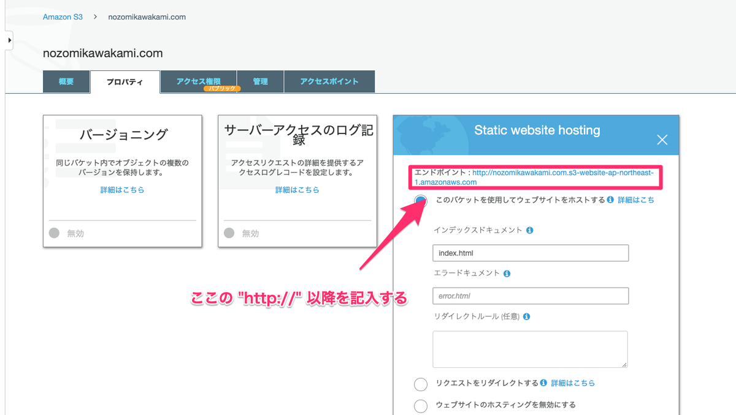
Task: Open 詳細はこちら link in バージョニング card
Action: [x=123, y=190]
